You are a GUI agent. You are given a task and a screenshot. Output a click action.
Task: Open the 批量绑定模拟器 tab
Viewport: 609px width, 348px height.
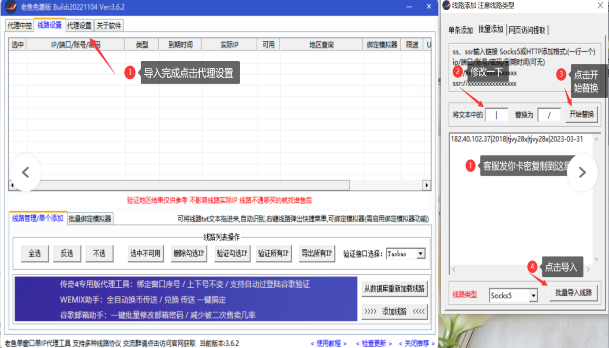point(90,219)
